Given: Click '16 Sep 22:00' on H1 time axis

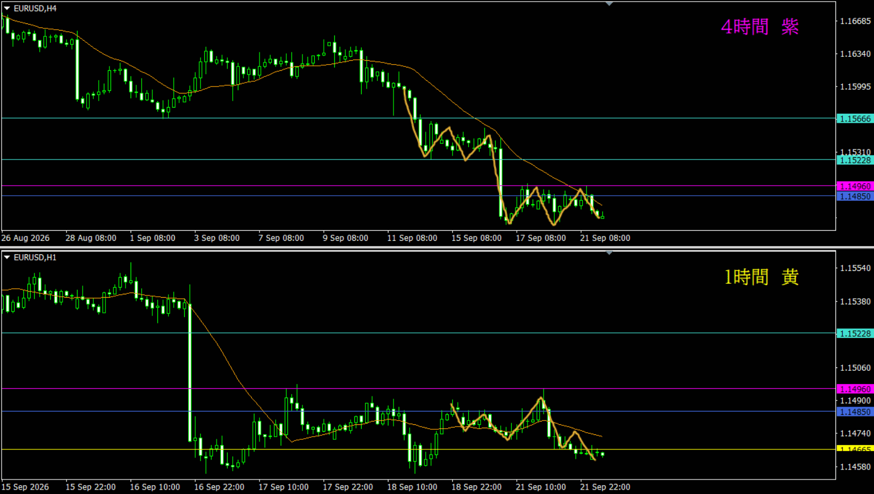Looking at the screenshot, I should point(219,487).
